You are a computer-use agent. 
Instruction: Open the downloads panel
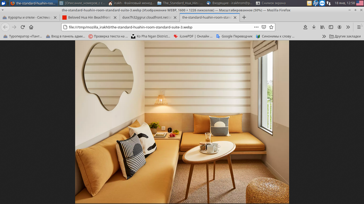click(314, 27)
